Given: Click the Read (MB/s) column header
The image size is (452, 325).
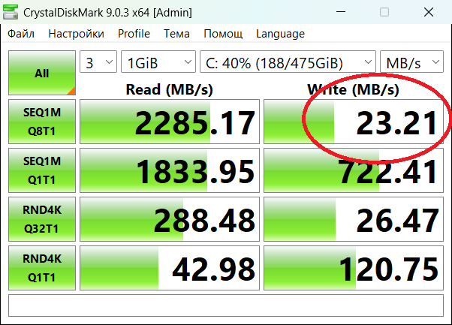Looking at the screenshot, I should [x=170, y=89].
